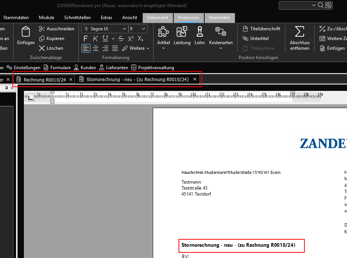This screenshot has height=258, width=347.
Task: Open the font size 9 dropdown
Action: pos(138,29)
